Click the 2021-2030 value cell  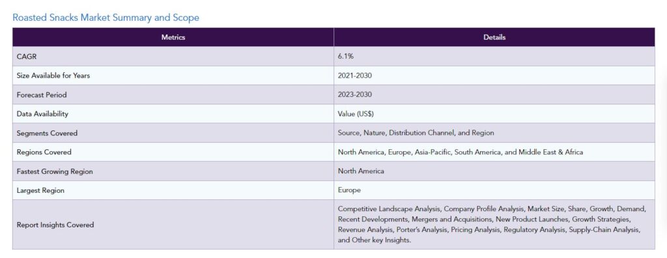pos(494,76)
